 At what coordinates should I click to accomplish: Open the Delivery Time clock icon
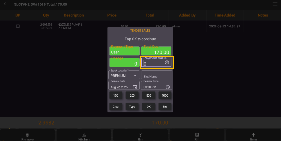tap(168, 87)
